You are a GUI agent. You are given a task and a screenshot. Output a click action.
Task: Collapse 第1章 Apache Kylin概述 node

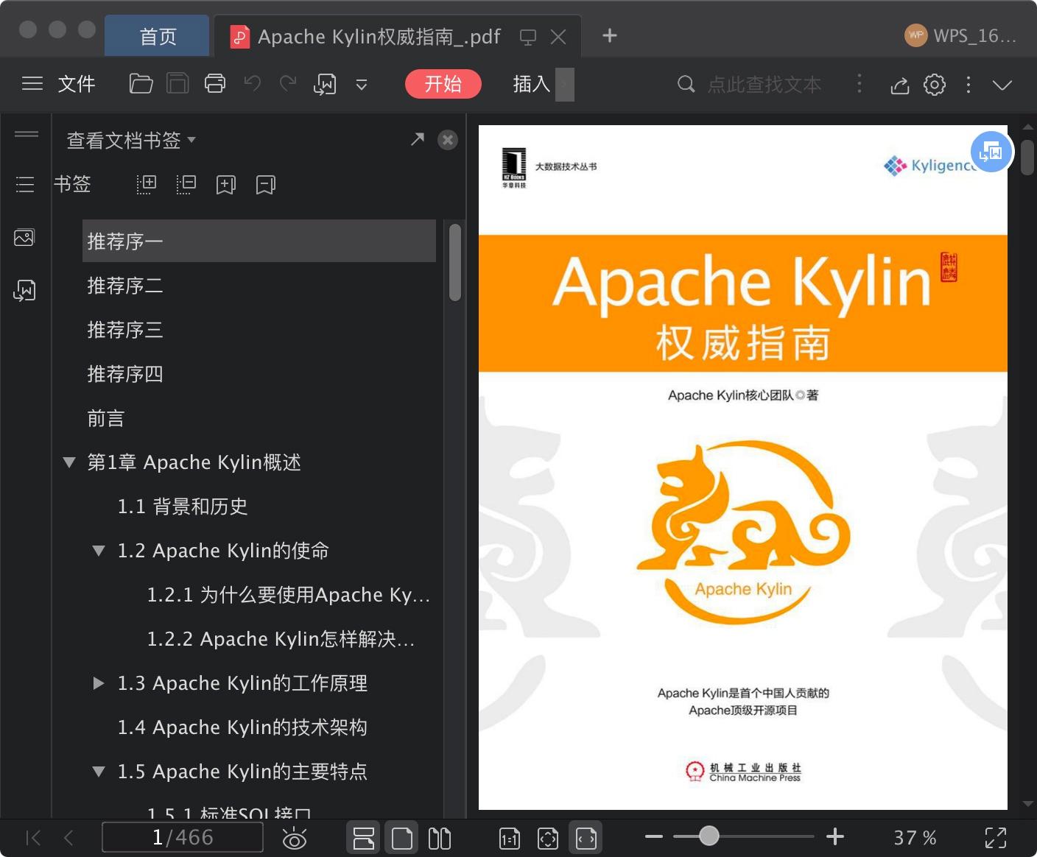point(69,462)
